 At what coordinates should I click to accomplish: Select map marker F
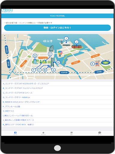pos(34,70)
